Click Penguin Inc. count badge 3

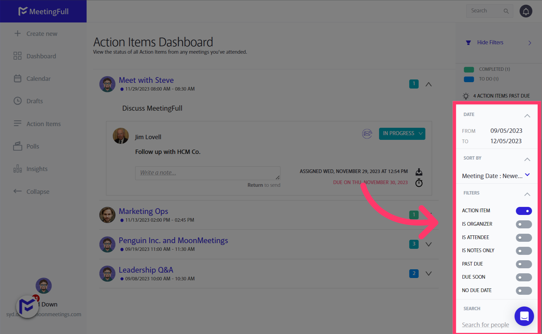click(x=414, y=244)
